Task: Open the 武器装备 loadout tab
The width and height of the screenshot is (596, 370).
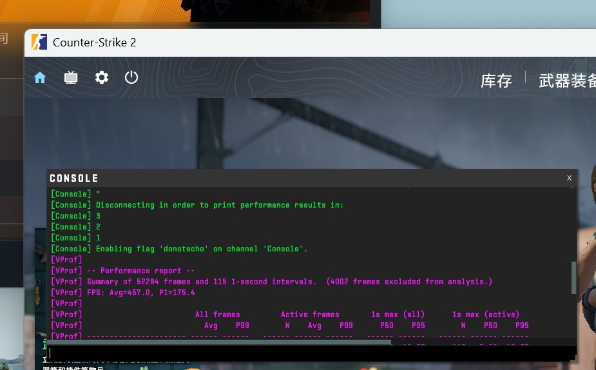Action: coord(567,81)
